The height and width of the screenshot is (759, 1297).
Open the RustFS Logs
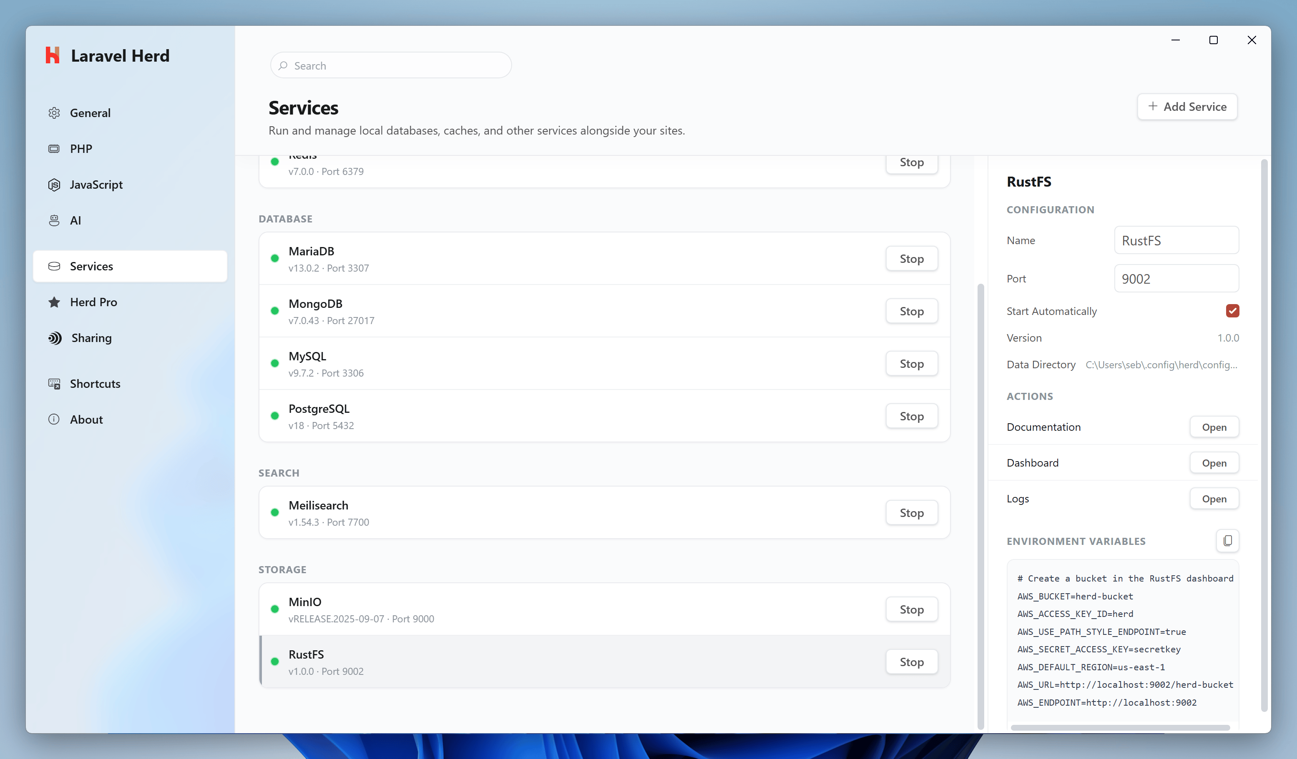pos(1214,499)
